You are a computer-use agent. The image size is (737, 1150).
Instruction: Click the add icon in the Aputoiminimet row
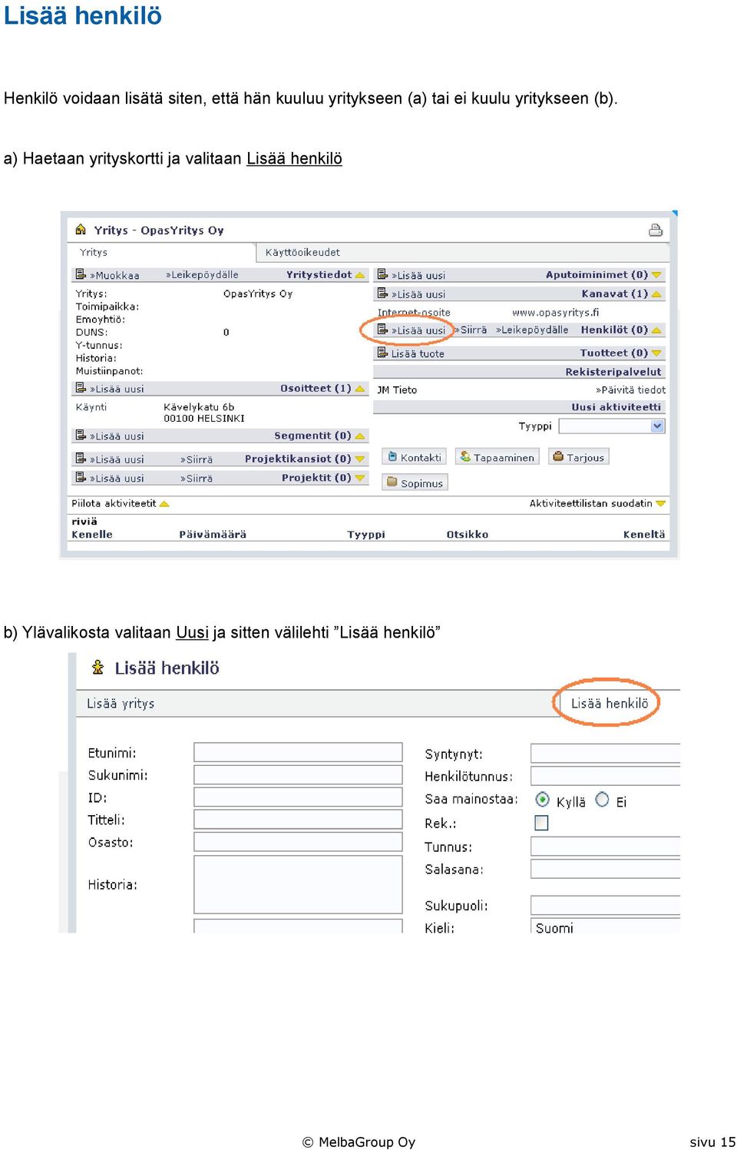pyautogui.click(x=382, y=274)
